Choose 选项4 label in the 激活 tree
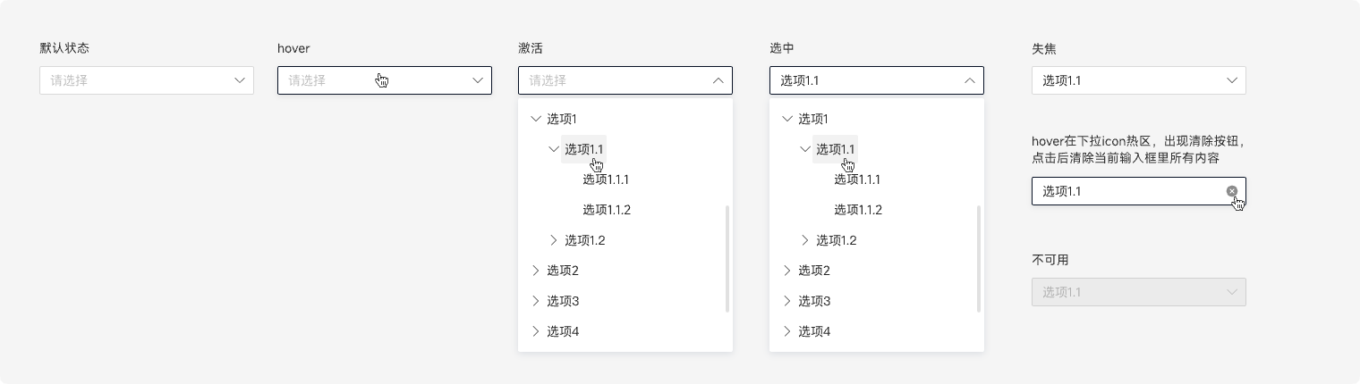Viewport: 1360px width, 384px height. pyautogui.click(x=564, y=331)
